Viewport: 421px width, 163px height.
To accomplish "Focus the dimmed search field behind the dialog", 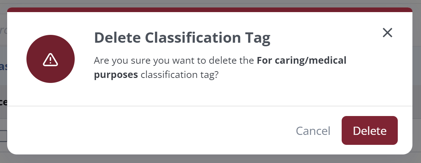I will (4, 30).
